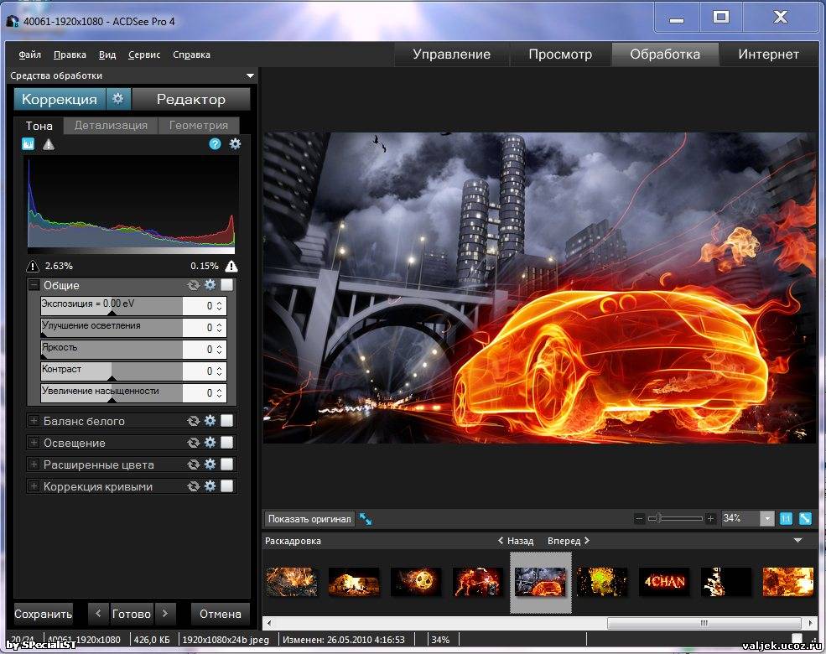Click the blue help question mark icon
This screenshot has width=826, height=654.
[216, 144]
